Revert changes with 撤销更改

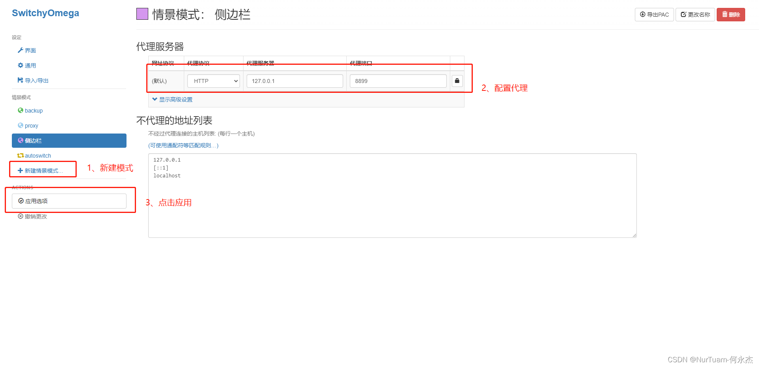pyautogui.click(x=36, y=216)
